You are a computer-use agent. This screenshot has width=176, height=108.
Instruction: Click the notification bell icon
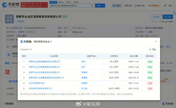pyautogui.click(x=165, y=6)
